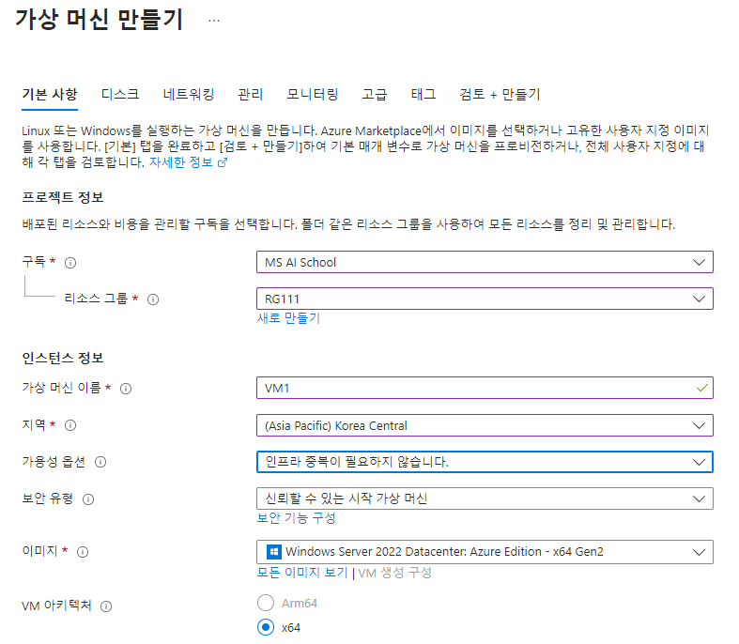Go to the 검토 + 만들기 tab
739x644 pixels.
(500, 95)
